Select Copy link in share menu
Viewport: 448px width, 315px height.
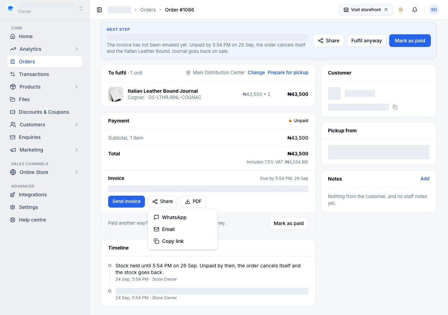[x=183, y=241]
